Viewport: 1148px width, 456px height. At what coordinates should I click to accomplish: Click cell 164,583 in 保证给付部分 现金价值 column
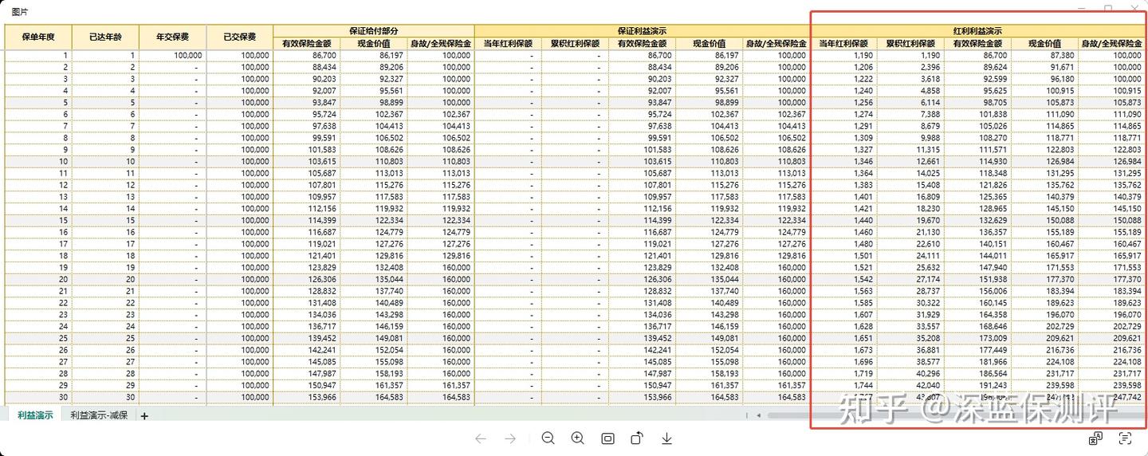tap(374, 396)
